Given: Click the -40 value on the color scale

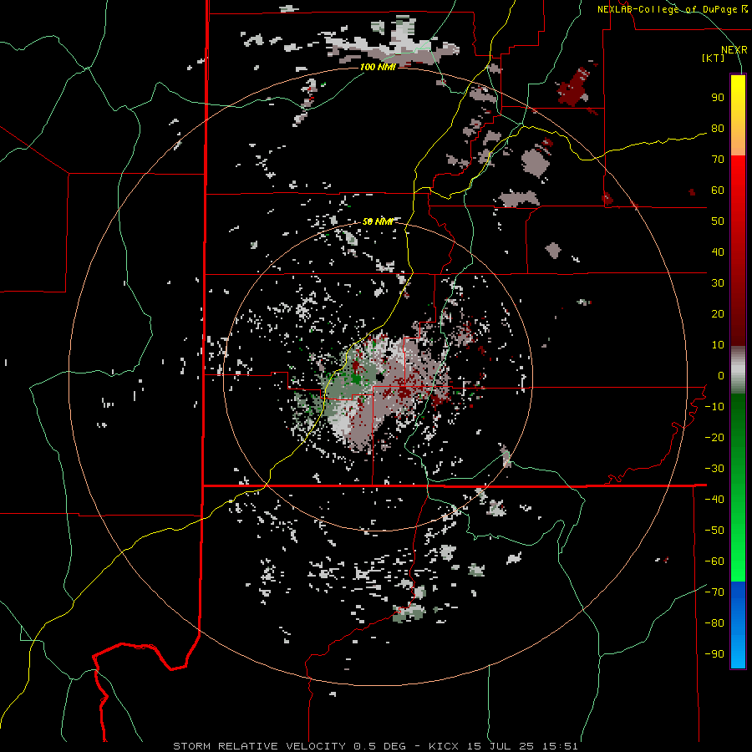Looking at the screenshot, I should coord(714,500).
